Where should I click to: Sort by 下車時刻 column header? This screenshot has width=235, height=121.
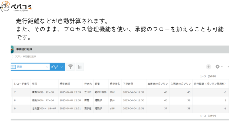(x=128, y=84)
